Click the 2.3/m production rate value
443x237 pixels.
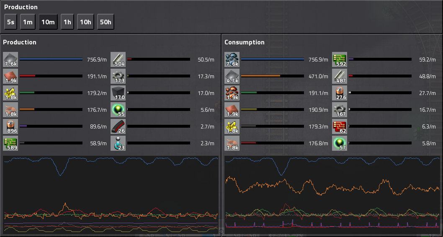click(x=207, y=143)
